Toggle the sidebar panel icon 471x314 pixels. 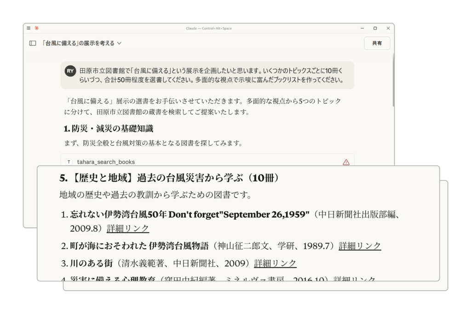pyautogui.click(x=33, y=43)
